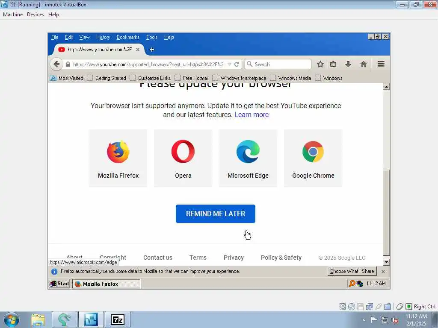Click the guest Start button
Viewport: 438px width, 328px height.
click(59, 284)
